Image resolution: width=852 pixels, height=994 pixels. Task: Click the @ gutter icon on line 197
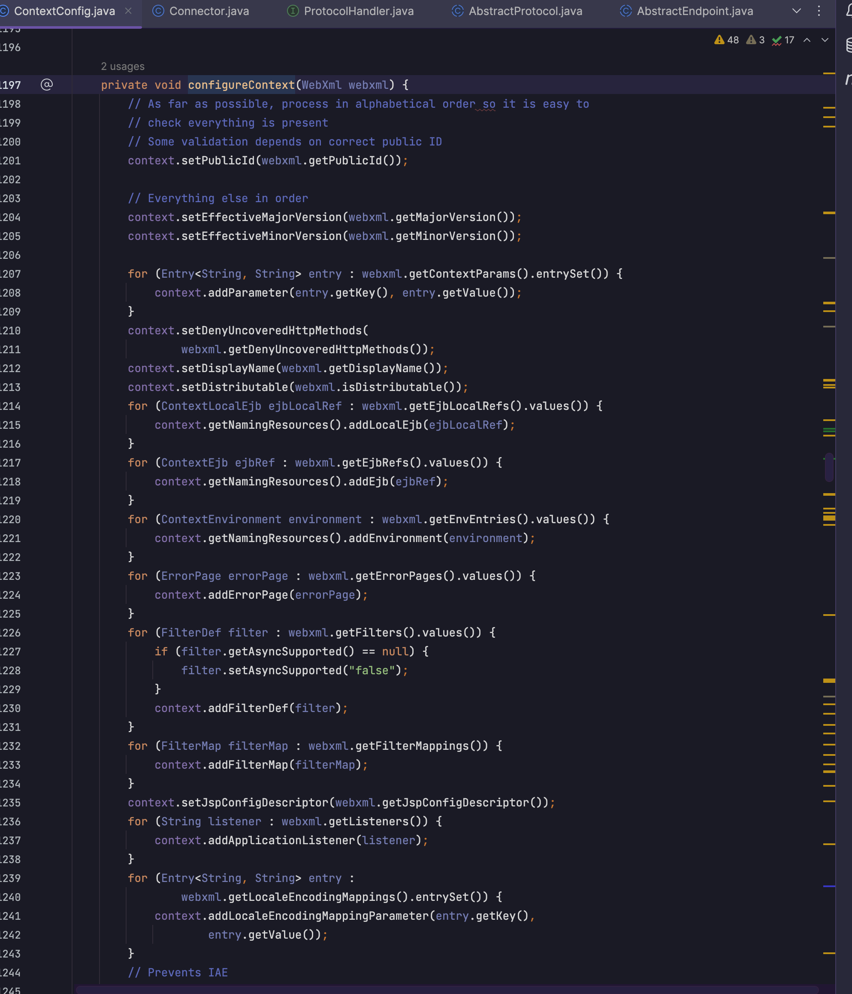46,85
